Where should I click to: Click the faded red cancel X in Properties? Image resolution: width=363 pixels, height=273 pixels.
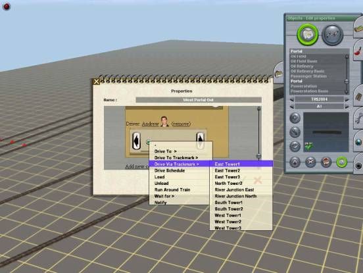258,180
